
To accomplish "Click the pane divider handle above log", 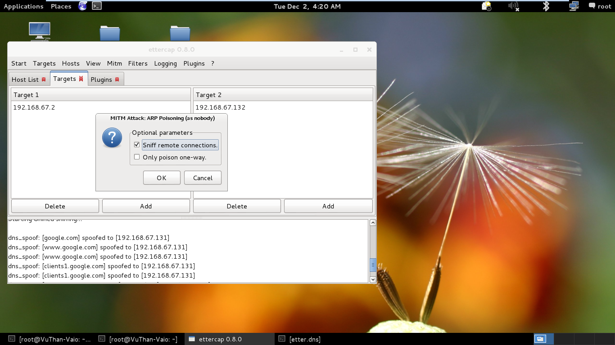I will [192, 217].
